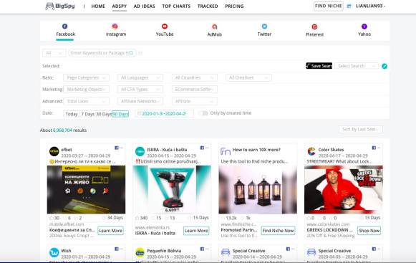
Task: Open the Page Categories dropdown
Action: [x=86, y=77]
